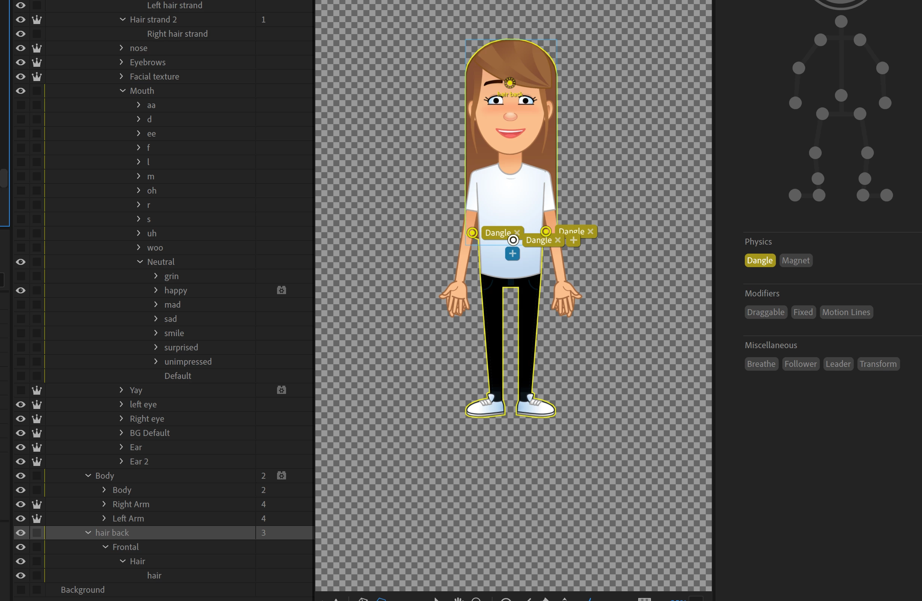
Task: Hide the hair back group eye icon
Action: tap(21, 533)
